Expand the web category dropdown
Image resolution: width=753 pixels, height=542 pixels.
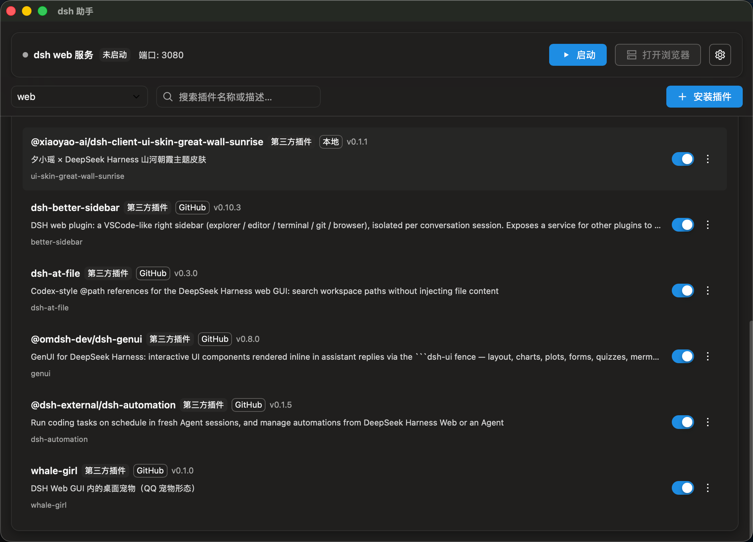click(79, 97)
